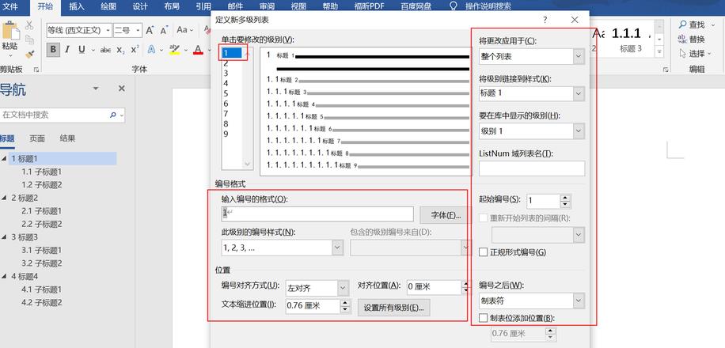This screenshot has width=725, height=348.
Task: Open navigation pane options dropdown arrow
Action: coord(96,89)
